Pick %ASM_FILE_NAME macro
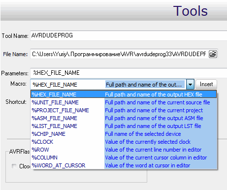 124,118
